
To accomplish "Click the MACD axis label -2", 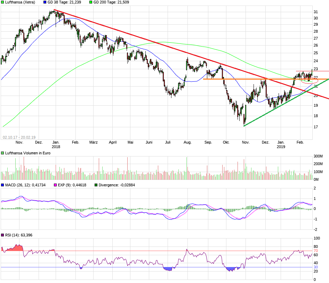I will 315,229.
